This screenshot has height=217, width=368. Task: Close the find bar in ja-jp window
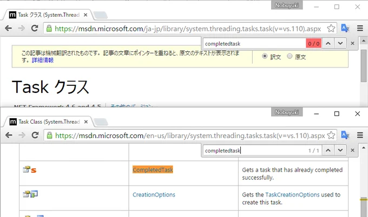(352, 43)
